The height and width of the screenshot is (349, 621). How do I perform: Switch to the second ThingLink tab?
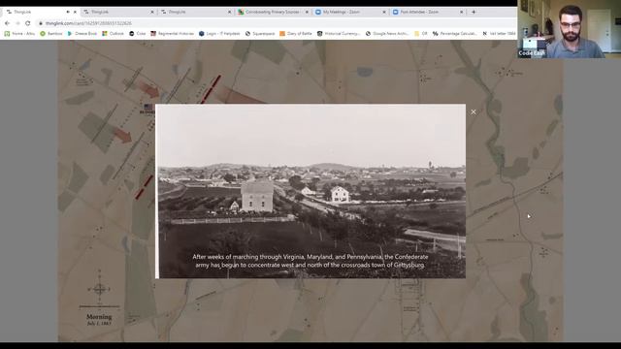coord(118,12)
